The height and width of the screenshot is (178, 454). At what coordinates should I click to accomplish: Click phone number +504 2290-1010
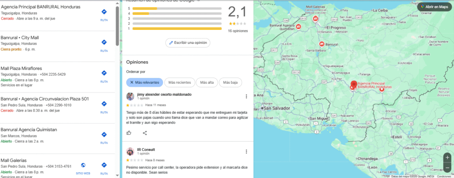58,105
